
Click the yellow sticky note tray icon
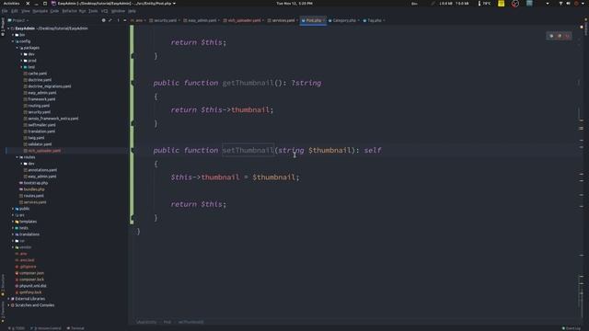pos(501,4)
